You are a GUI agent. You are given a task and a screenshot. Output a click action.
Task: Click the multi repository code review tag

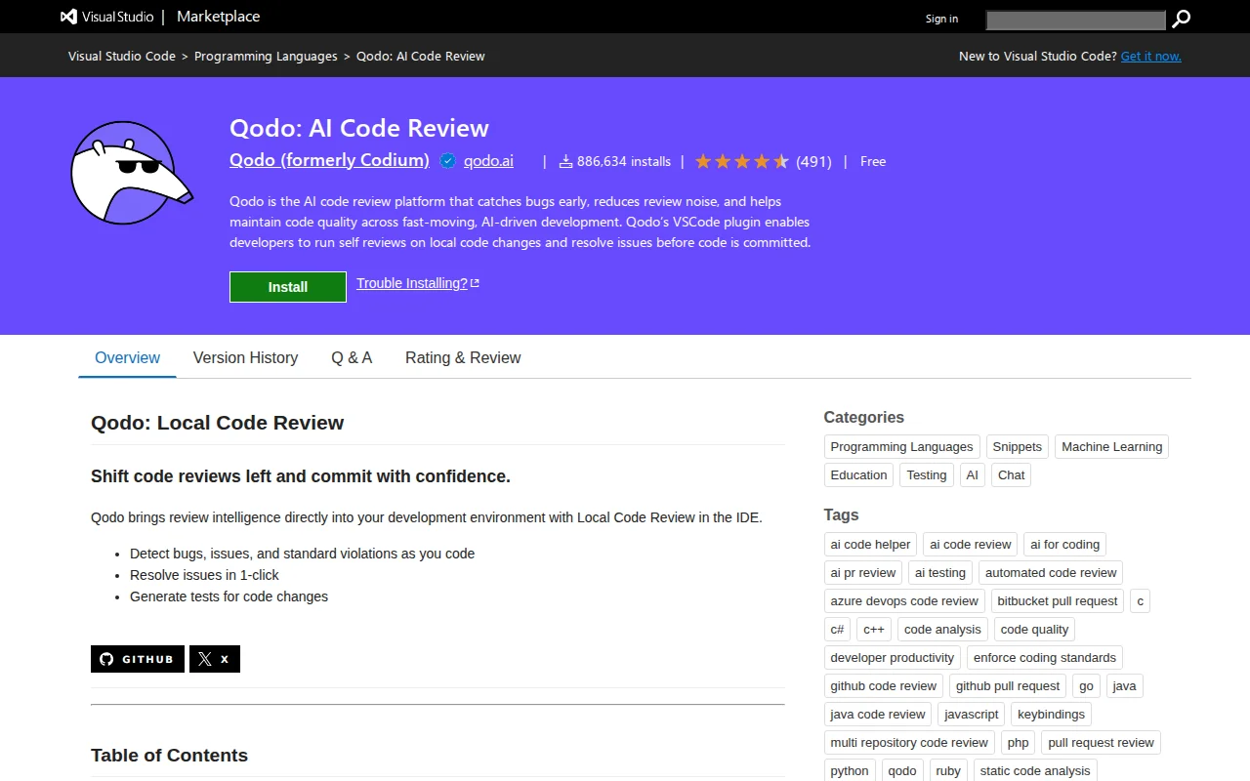pyautogui.click(x=909, y=743)
